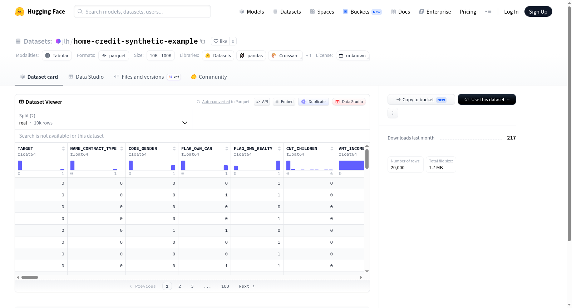
Task: Click the Dataset Viewer table icon
Action: (21, 102)
